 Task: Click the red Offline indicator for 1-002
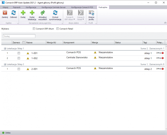[163, 58]
